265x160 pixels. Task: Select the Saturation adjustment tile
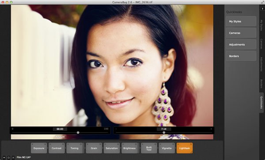tap(112, 148)
